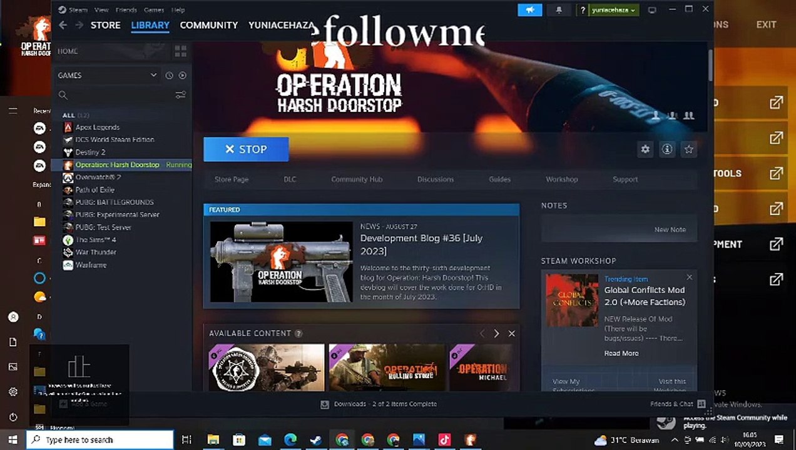Select Apex Legends in game list
Screen dimensions: 796x450
coord(97,127)
